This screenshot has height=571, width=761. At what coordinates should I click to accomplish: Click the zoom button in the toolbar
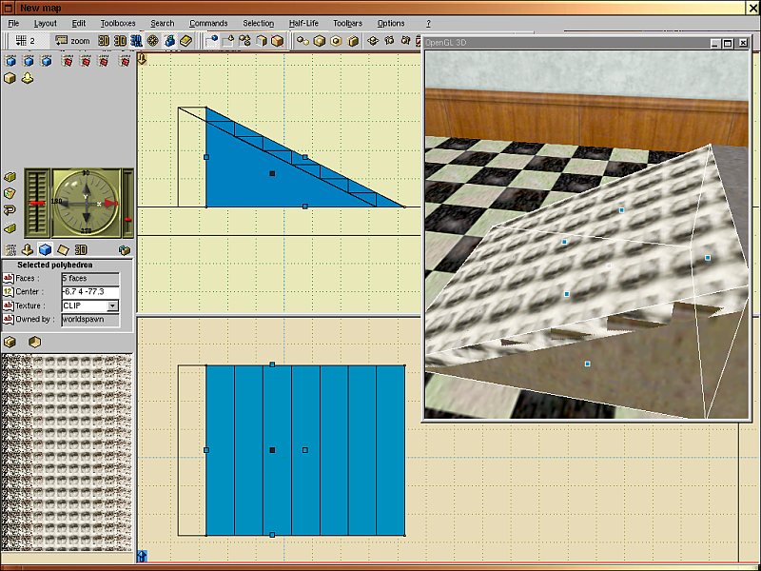coord(72,41)
